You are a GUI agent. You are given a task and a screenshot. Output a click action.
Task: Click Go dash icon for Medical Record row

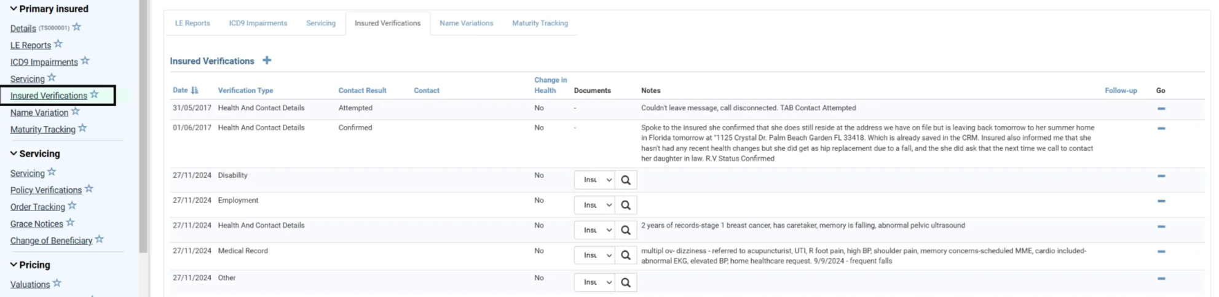[1161, 252]
